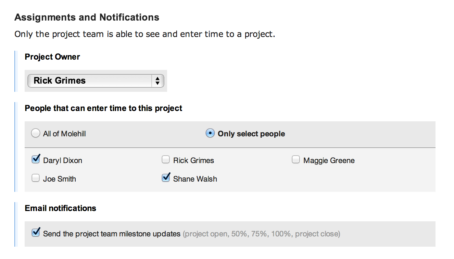Click the Project Owner label

click(x=52, y=57)
